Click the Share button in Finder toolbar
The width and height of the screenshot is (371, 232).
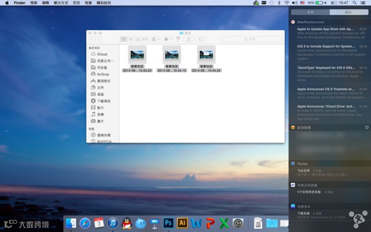(x=188, y=39)
